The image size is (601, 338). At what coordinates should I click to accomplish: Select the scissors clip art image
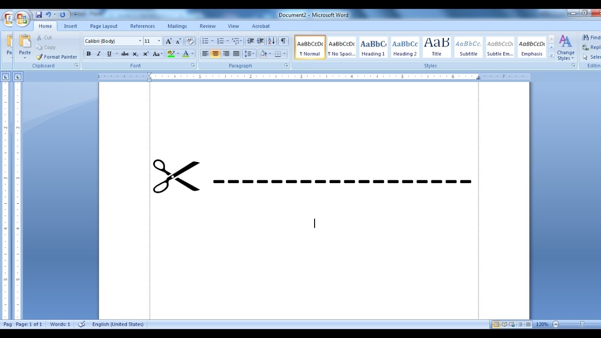pyautogui.click(x=177, y=176)
